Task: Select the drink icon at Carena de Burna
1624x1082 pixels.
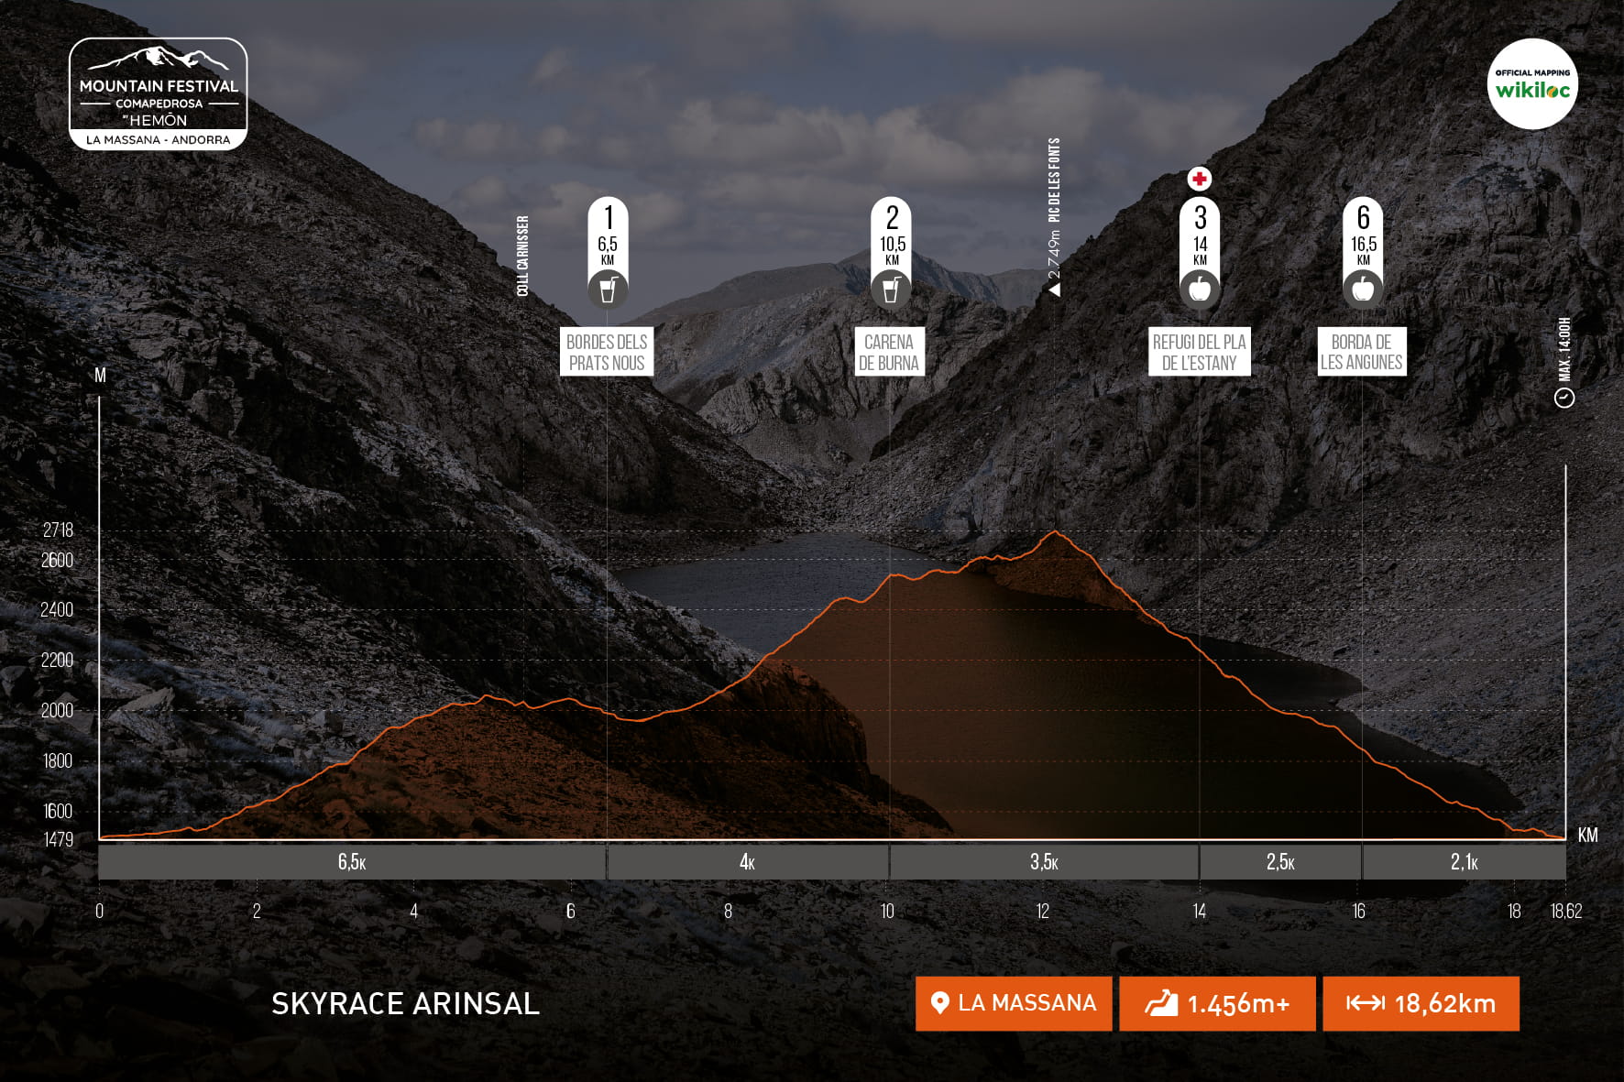Action: pos(891,290)
